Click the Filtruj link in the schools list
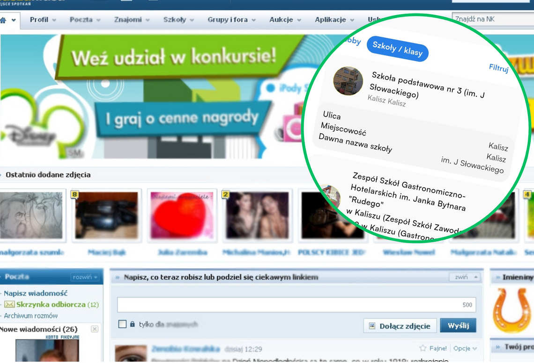Image resolution: width=534 pixels, height=364 pixels. 498,68
